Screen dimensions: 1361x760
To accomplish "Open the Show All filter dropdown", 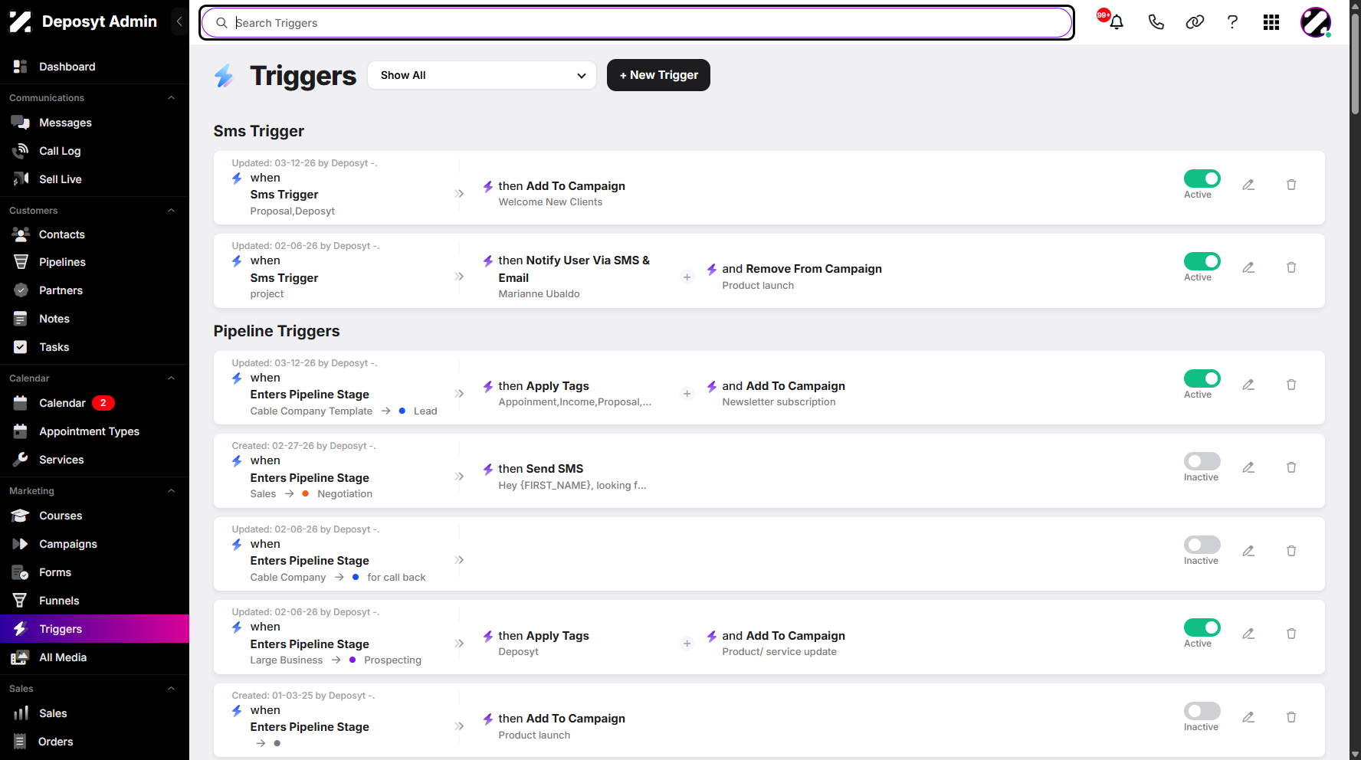I will (x=482, y=75).
